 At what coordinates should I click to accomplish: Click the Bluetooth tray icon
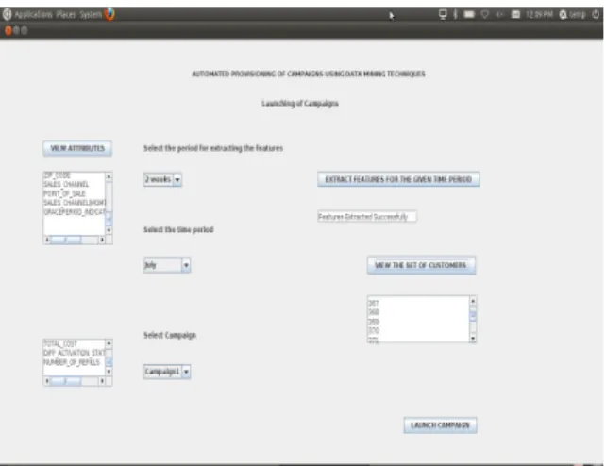pyautogui.click(x=455, y=15)
